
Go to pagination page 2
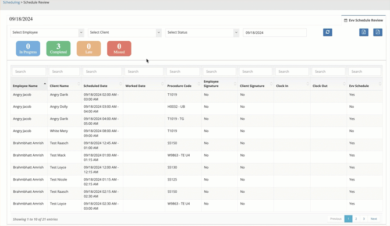356,219
